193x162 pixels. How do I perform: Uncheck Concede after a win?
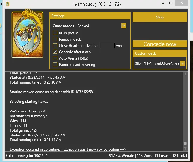55,52
